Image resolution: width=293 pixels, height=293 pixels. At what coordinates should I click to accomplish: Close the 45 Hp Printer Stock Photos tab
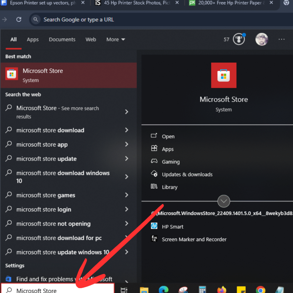point(177,3)
